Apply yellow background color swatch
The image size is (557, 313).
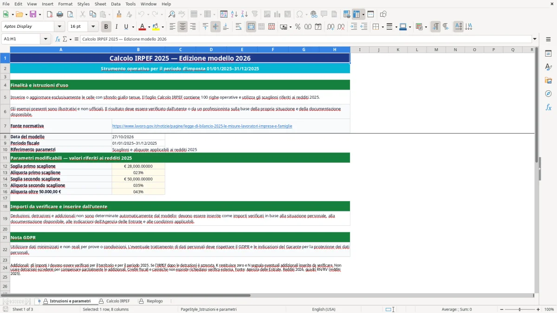click(156, 27)
